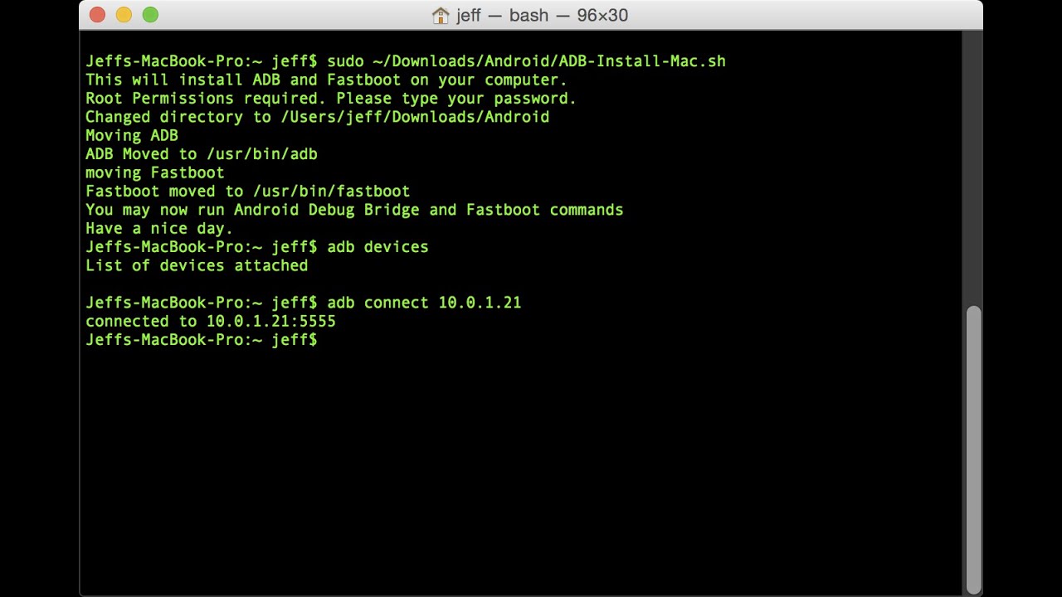Viewport: 1062px width, 597px height.
Task: Click the "Have a nice day." output line
Action: (159, 228)
